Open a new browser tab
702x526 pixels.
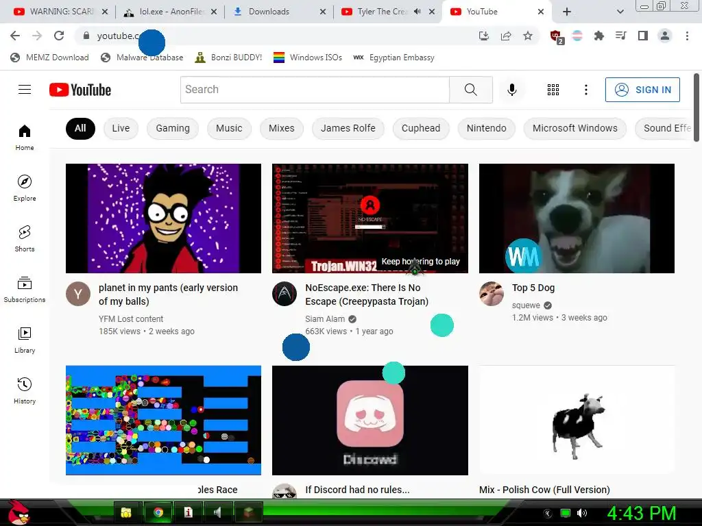(567, 12)
